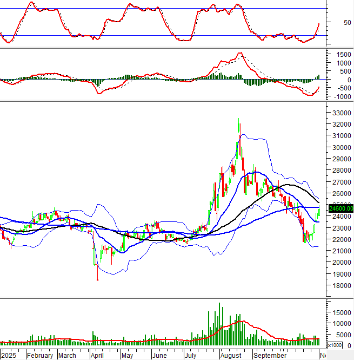Select the June label on the time axis
Viewport: 354px width, 360px height.
click(x=159, y=356)
